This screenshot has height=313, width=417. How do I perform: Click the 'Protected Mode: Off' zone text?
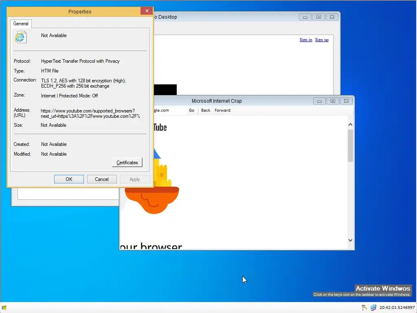pyautogui.click(x=78, y=96)
